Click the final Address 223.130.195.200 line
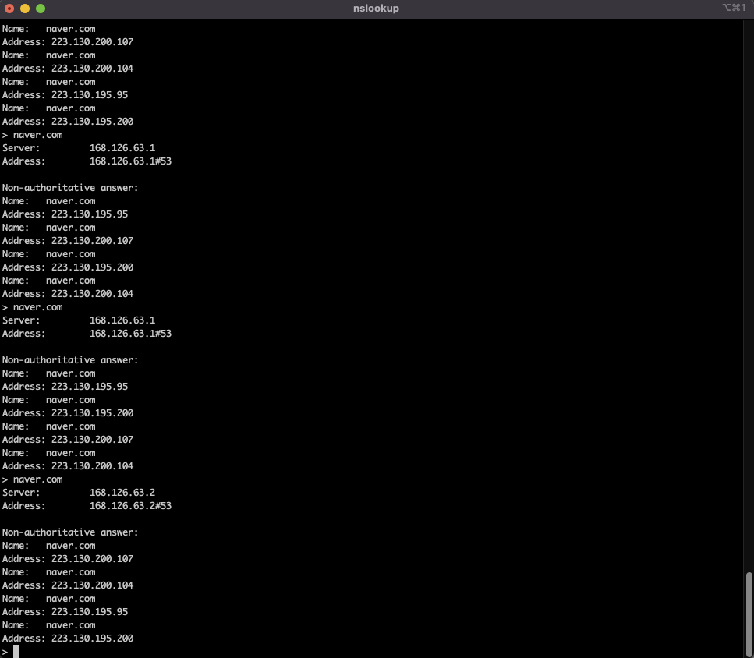 click(68, 639)
